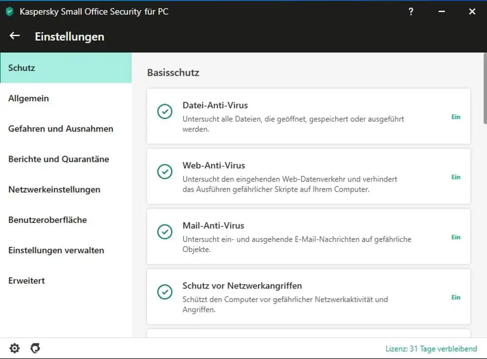Click the vertical scrollbar on the right
The width and height of the screenshot is (487, 359).
pyautogui.click(x=485, y=92)
